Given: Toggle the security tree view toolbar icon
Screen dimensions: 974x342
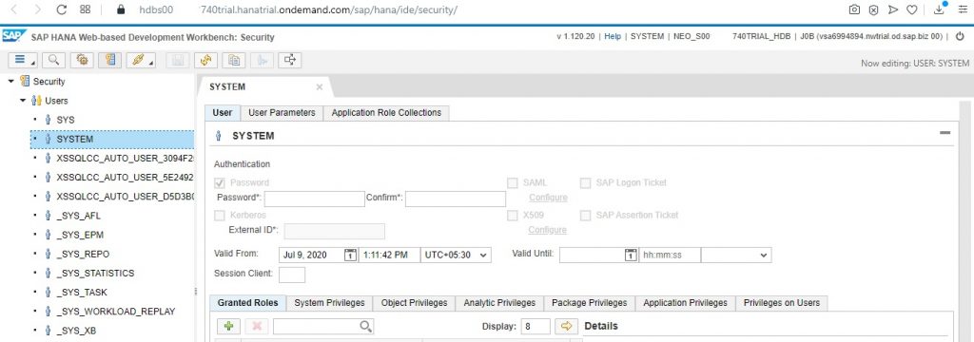Looking at the screenshot, I should 110,60.
